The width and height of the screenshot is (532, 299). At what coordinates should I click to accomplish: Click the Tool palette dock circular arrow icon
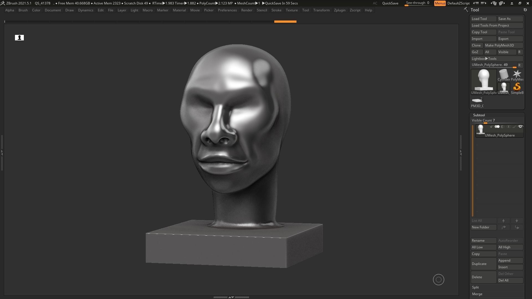pos(525,10)
